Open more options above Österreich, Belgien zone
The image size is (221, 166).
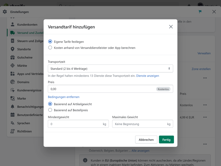(x=205, y=144)
